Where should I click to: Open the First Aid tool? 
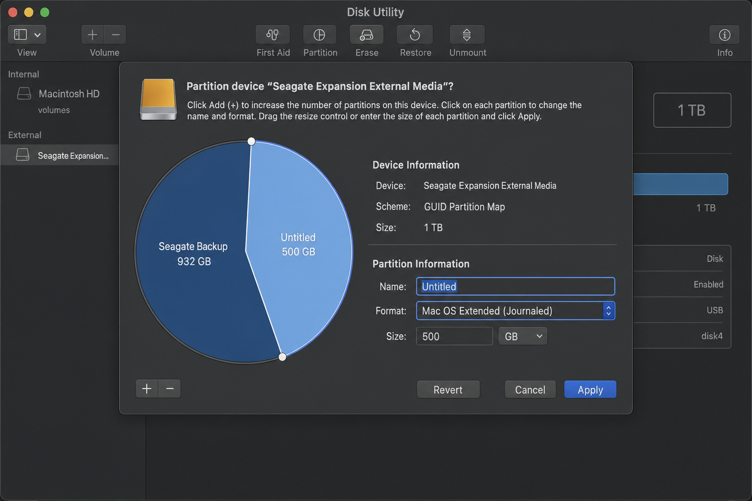point(273,35)
